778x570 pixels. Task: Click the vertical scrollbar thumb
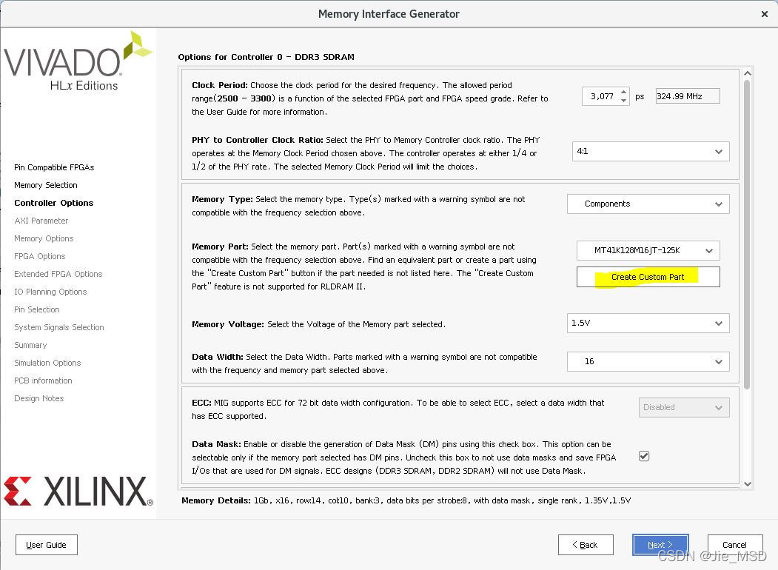tap(747, 234)
